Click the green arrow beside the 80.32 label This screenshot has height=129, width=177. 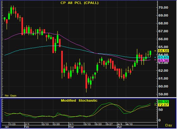155,104
